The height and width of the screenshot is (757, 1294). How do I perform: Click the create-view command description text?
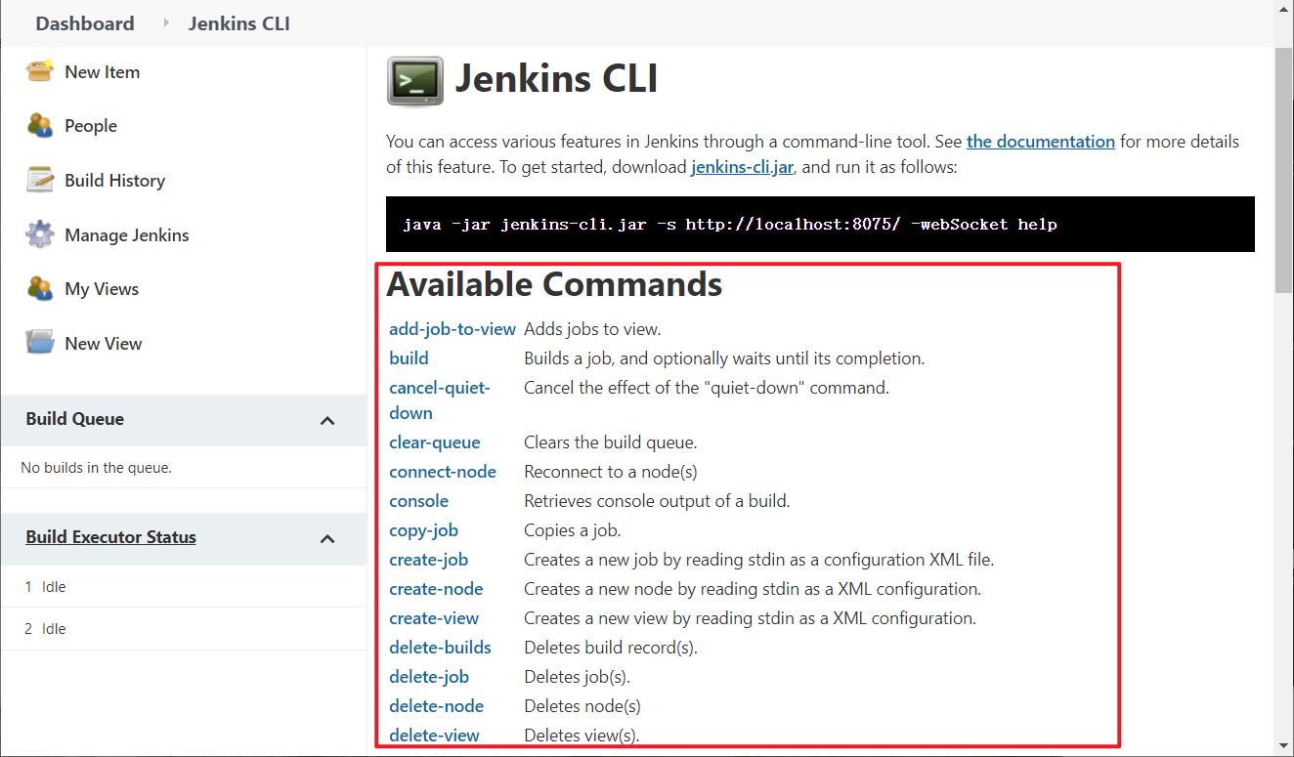point(751,618)
